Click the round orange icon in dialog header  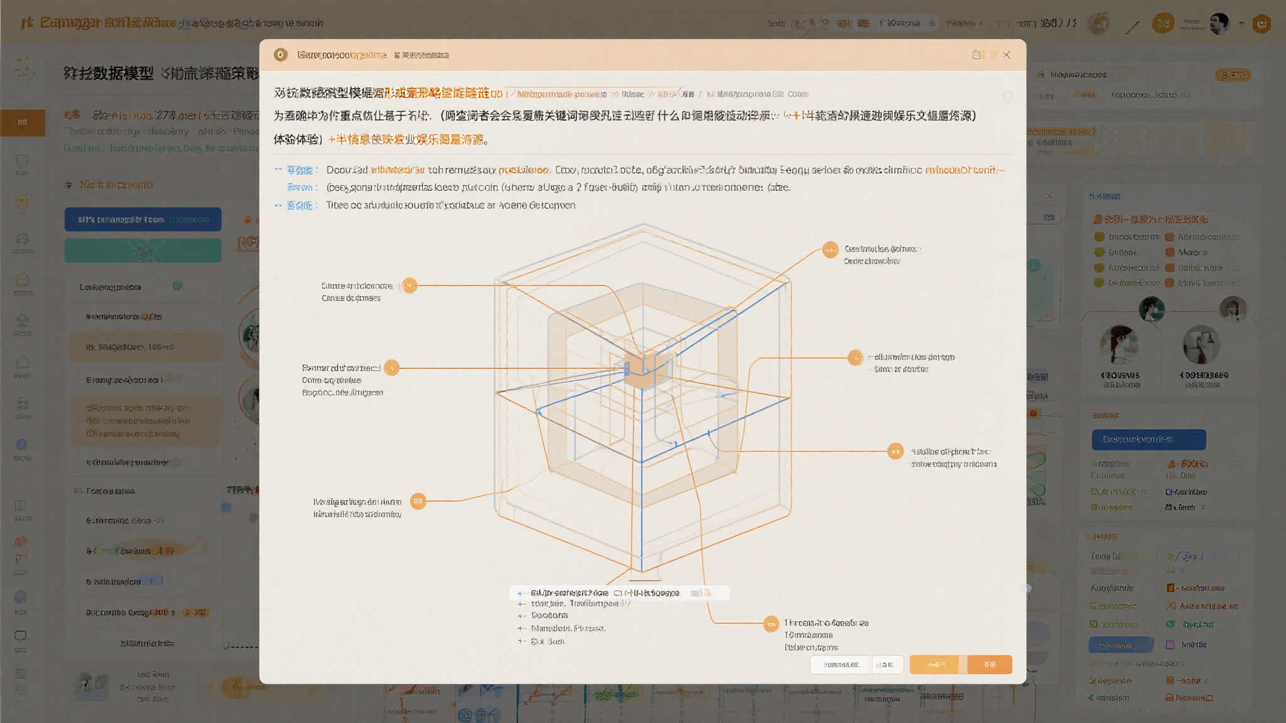pyautogui.click(x=281, y=55)
